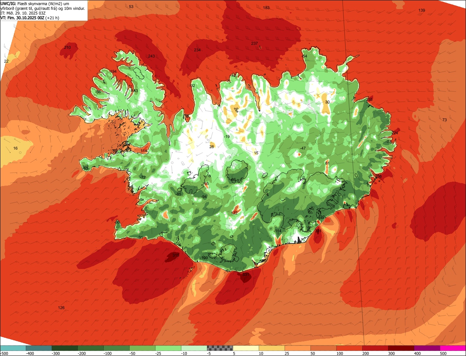
Task: Click the checkered -5 to 5 legend swatch
Action: [x=220, y=348]
